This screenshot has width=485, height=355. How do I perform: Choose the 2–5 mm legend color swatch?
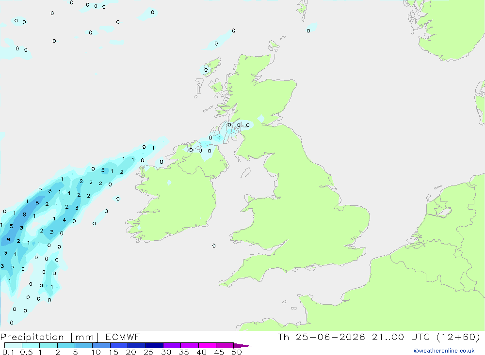[x=66, y=345]
